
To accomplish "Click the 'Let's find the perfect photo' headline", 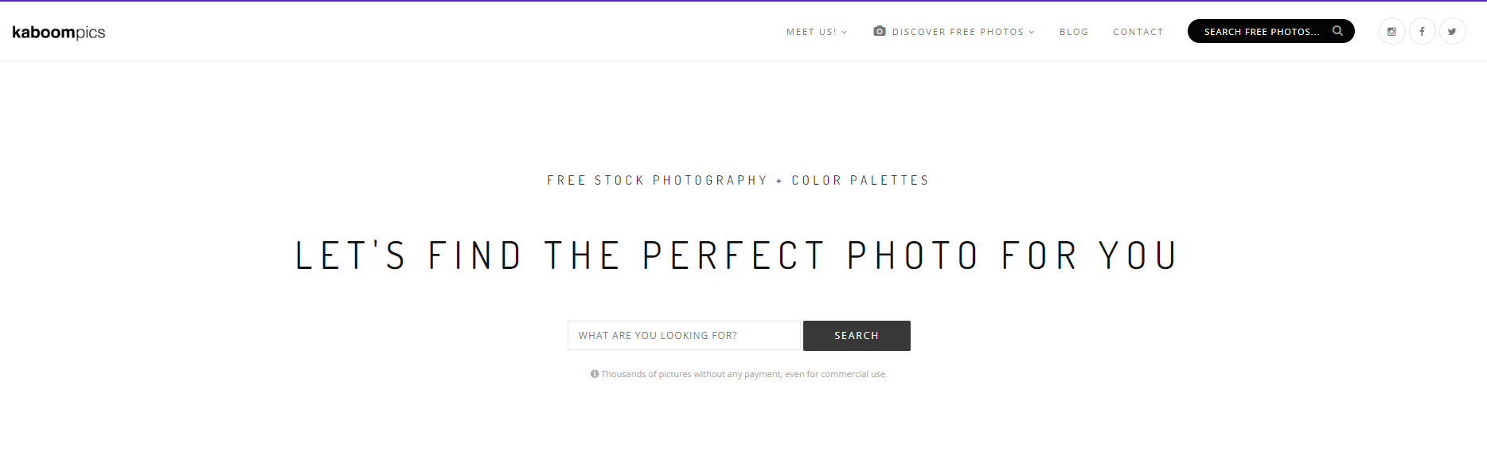I will 736,255.
